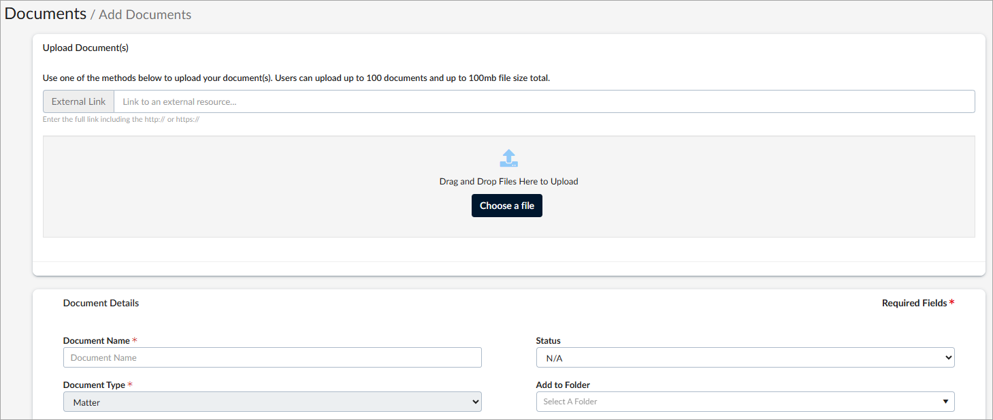Click the Document Details section header
Viewport: 993px width, 420px height.
[101, 303]
